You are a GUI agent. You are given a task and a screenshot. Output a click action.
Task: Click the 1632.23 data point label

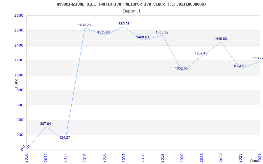[x=84, y=25]
